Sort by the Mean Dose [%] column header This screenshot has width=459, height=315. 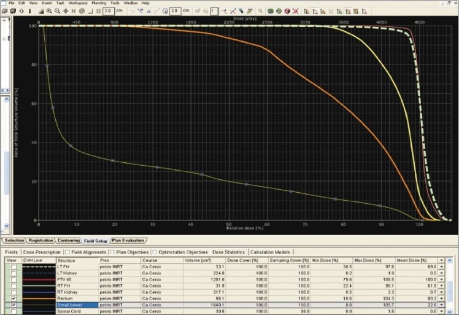pos(417,260)
